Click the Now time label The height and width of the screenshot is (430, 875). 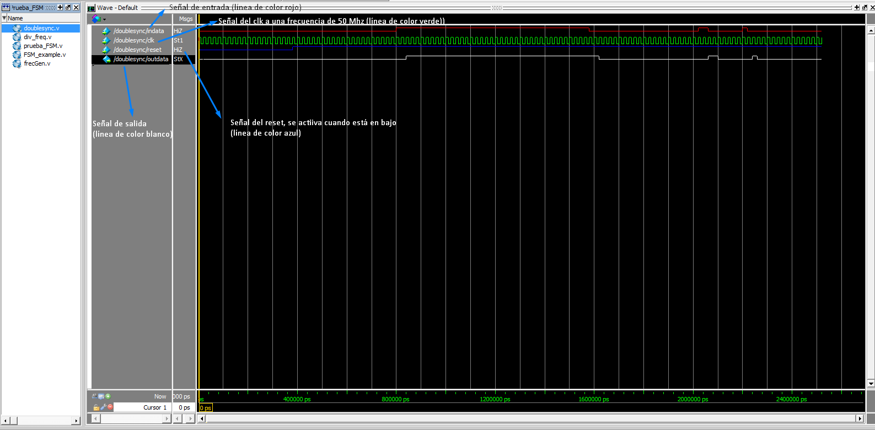[160, 396]
